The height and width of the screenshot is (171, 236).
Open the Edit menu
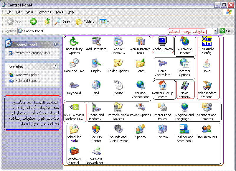pos(19,12)
